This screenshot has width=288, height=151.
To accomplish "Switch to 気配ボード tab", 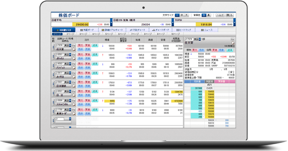I will (87, 30).
